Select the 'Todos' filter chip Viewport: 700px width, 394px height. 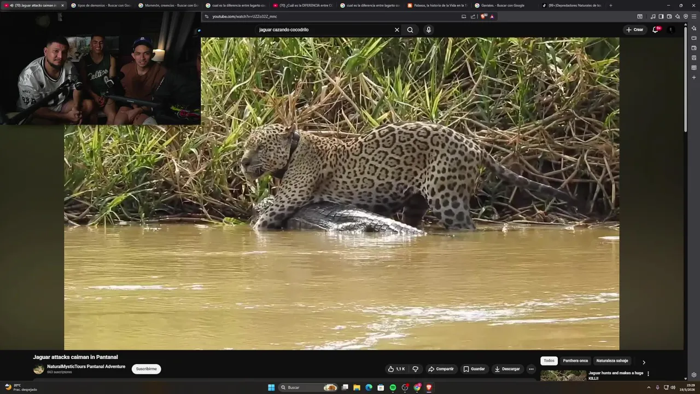[549, 361]
